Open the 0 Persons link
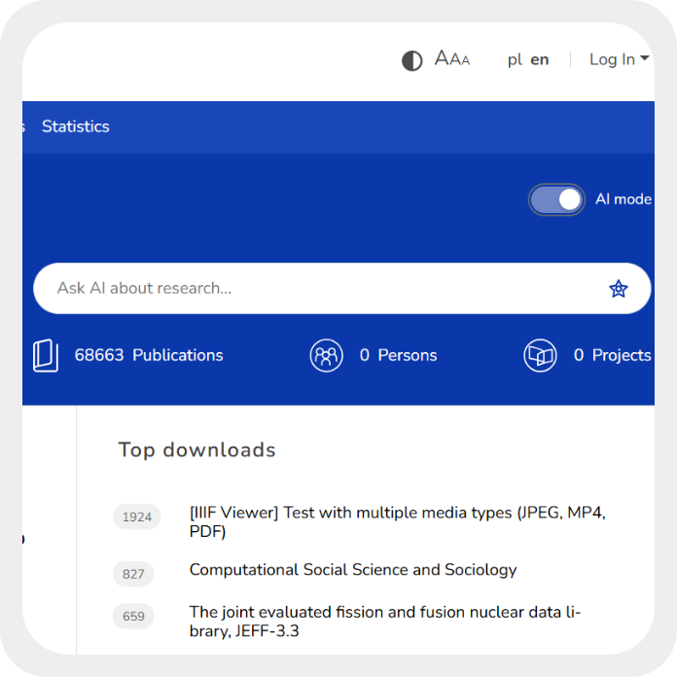This screenshot has height=677, width=677. coord(398,356)
